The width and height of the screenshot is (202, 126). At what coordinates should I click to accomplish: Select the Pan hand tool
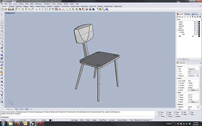pyautogui.click(x=33, y=9)
